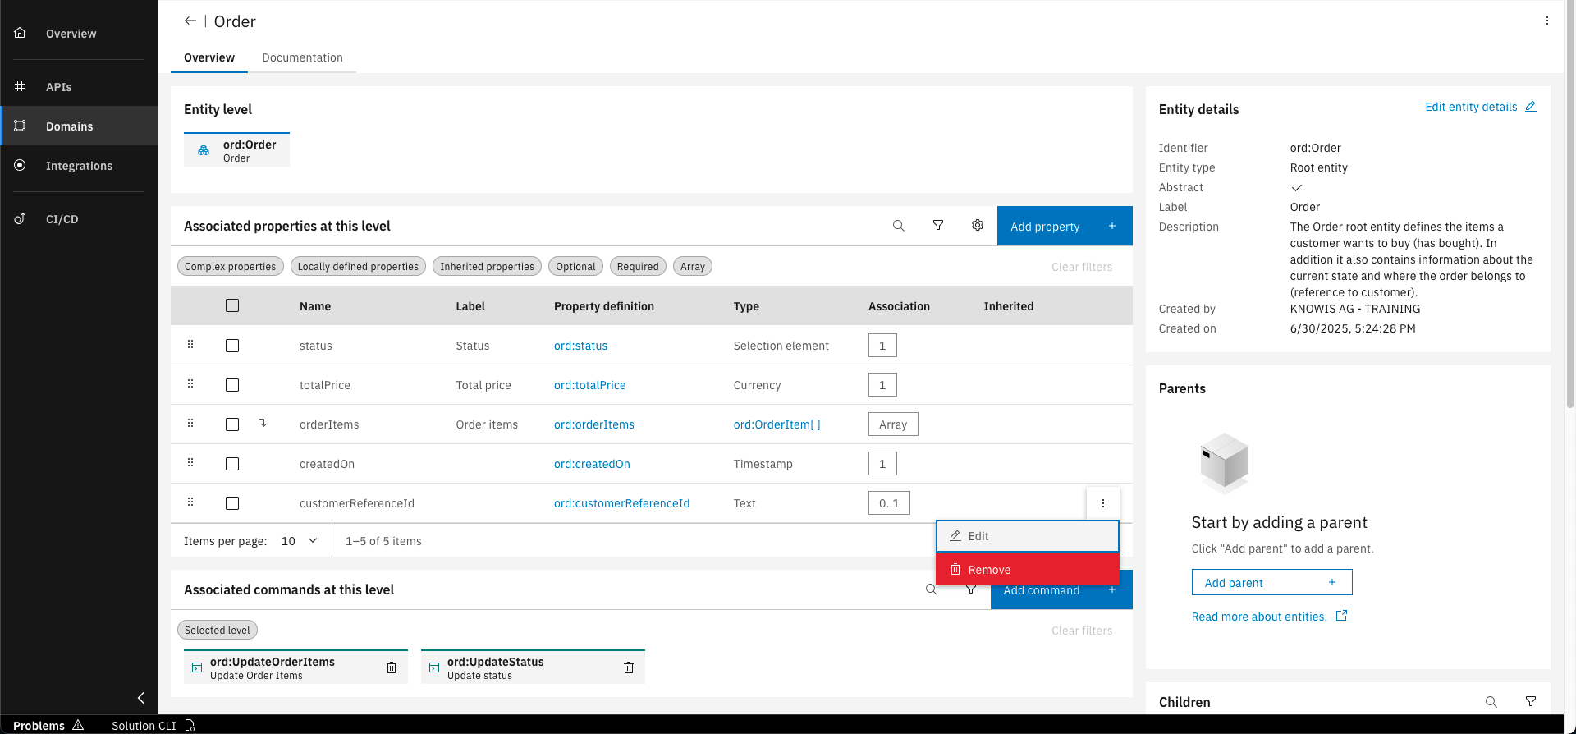
Task: Click the filter icon in Associated properties
Action: point(938,226)
